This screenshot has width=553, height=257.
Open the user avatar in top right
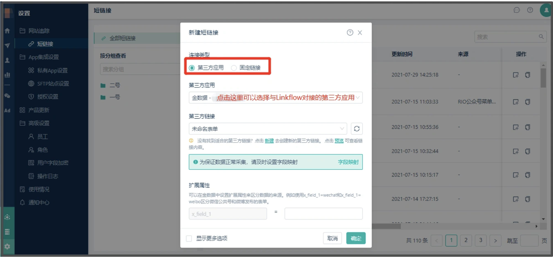[x=546, y=10]
